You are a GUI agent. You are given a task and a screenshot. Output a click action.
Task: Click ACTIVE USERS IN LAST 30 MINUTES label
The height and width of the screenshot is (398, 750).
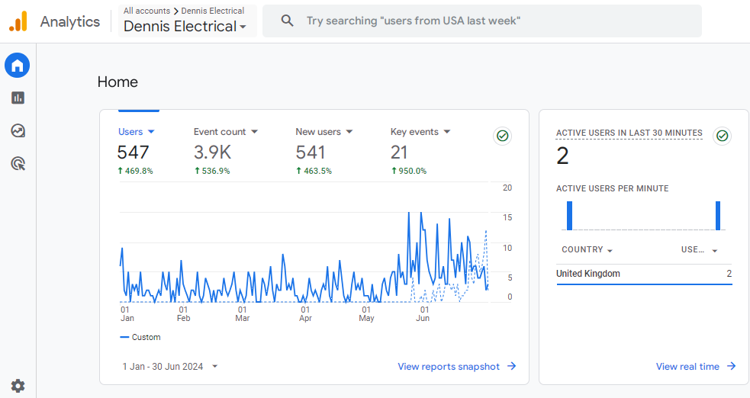pos(629,133)
